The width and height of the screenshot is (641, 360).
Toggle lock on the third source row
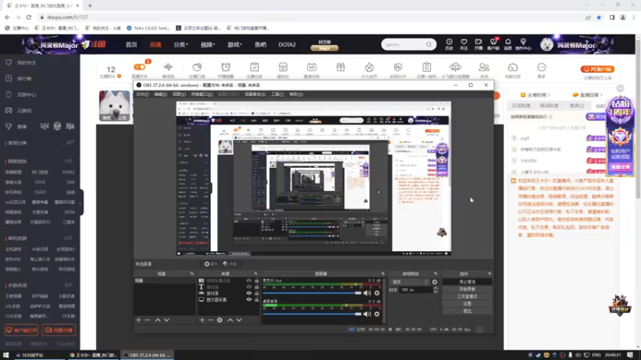click(x=256, y=293)
